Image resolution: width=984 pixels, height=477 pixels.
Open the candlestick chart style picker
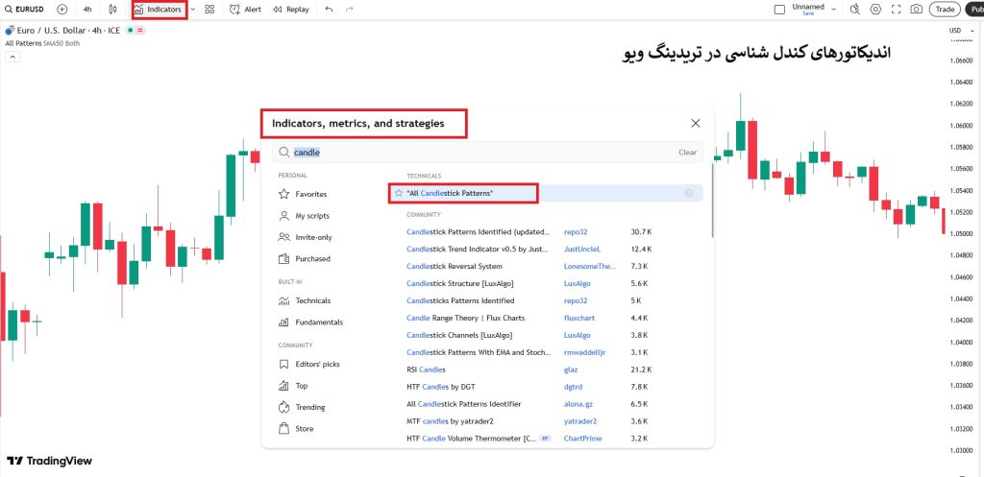click(x=112, y=10)
